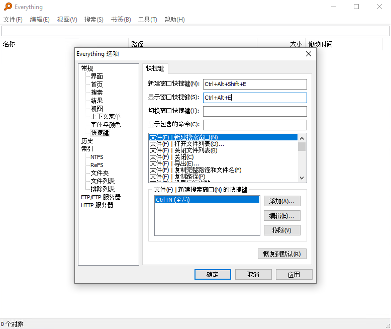Select ReFS in the options tree
This screenshot has height=329, width=391.
[97, 165]
